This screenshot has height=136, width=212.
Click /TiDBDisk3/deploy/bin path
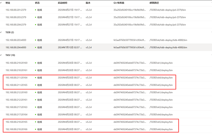coord(161,107)
